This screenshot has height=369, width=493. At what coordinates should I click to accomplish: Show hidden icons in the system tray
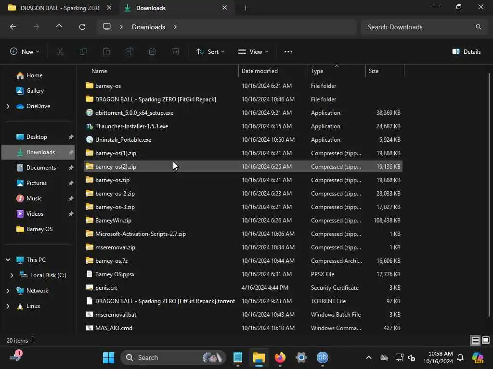click(368, 357)
